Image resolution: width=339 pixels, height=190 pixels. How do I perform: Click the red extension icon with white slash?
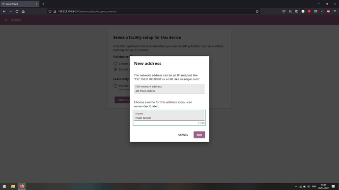[309, 11]
